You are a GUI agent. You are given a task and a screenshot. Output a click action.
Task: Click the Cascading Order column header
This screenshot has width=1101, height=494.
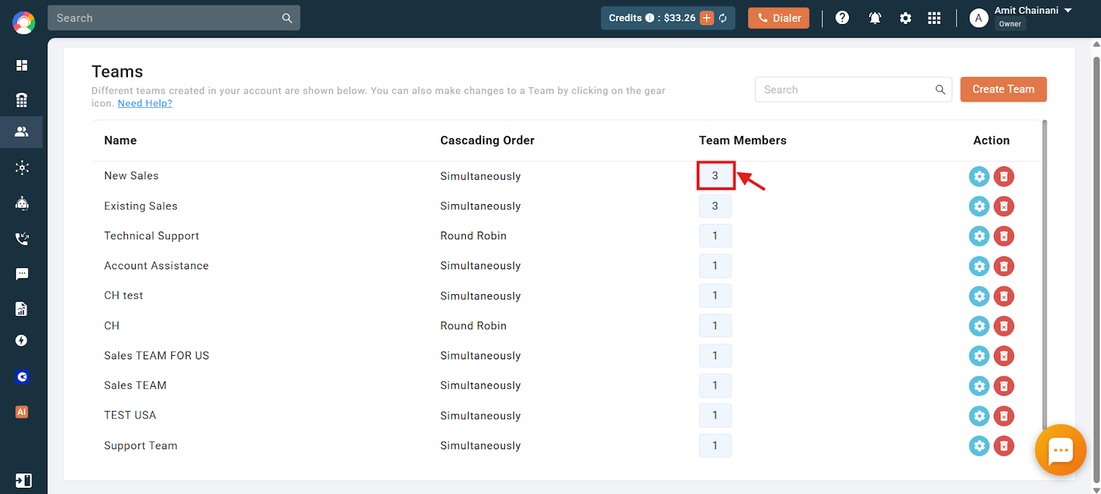487,140
